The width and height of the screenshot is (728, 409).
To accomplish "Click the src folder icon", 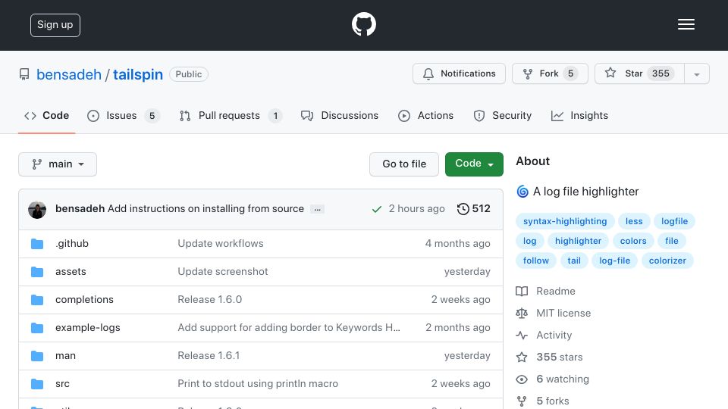I will point(37,384).
